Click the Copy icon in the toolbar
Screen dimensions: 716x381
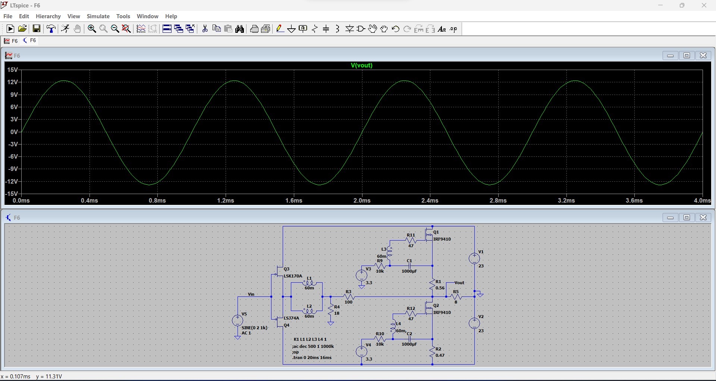(216, 29)
